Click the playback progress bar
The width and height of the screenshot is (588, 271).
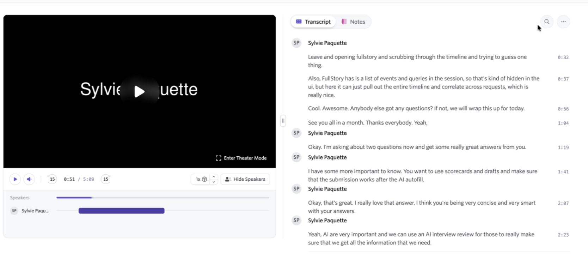[163, 198]
